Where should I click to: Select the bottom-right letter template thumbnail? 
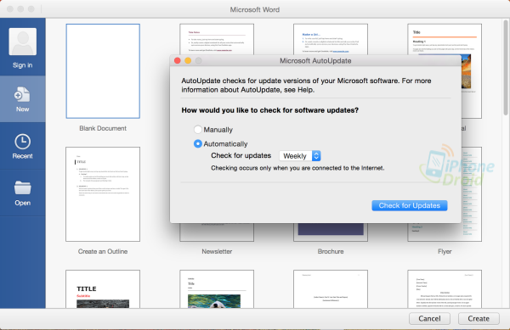445,288
